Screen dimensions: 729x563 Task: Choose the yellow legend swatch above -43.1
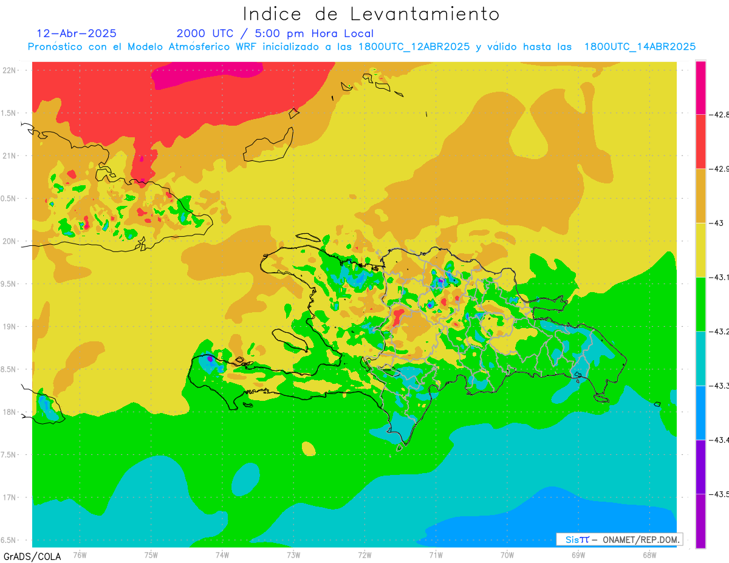pyautogui.click(x=700, y=250)
